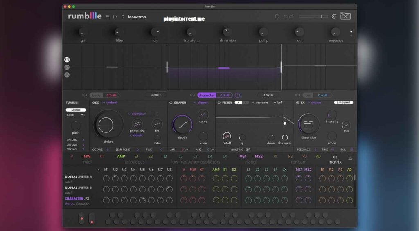Screen dimensions: 419x231
Task: Select the R1 random tab
Action: (275, 157)
